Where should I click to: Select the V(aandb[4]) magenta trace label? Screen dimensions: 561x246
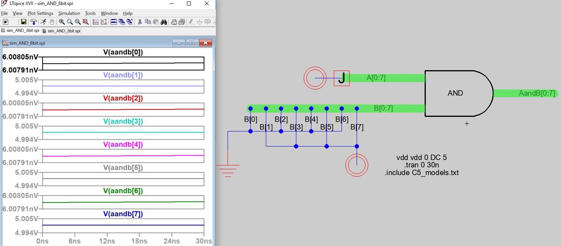click(x=123, y=145)
